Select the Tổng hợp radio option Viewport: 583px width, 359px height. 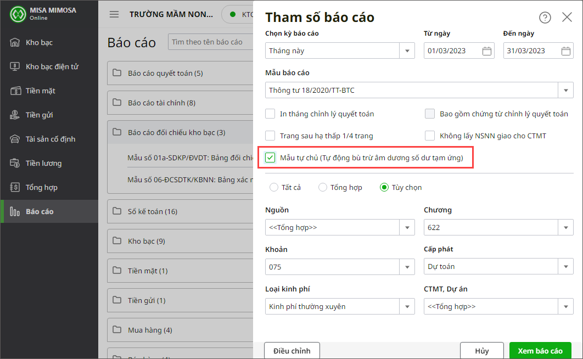(323, 188)
